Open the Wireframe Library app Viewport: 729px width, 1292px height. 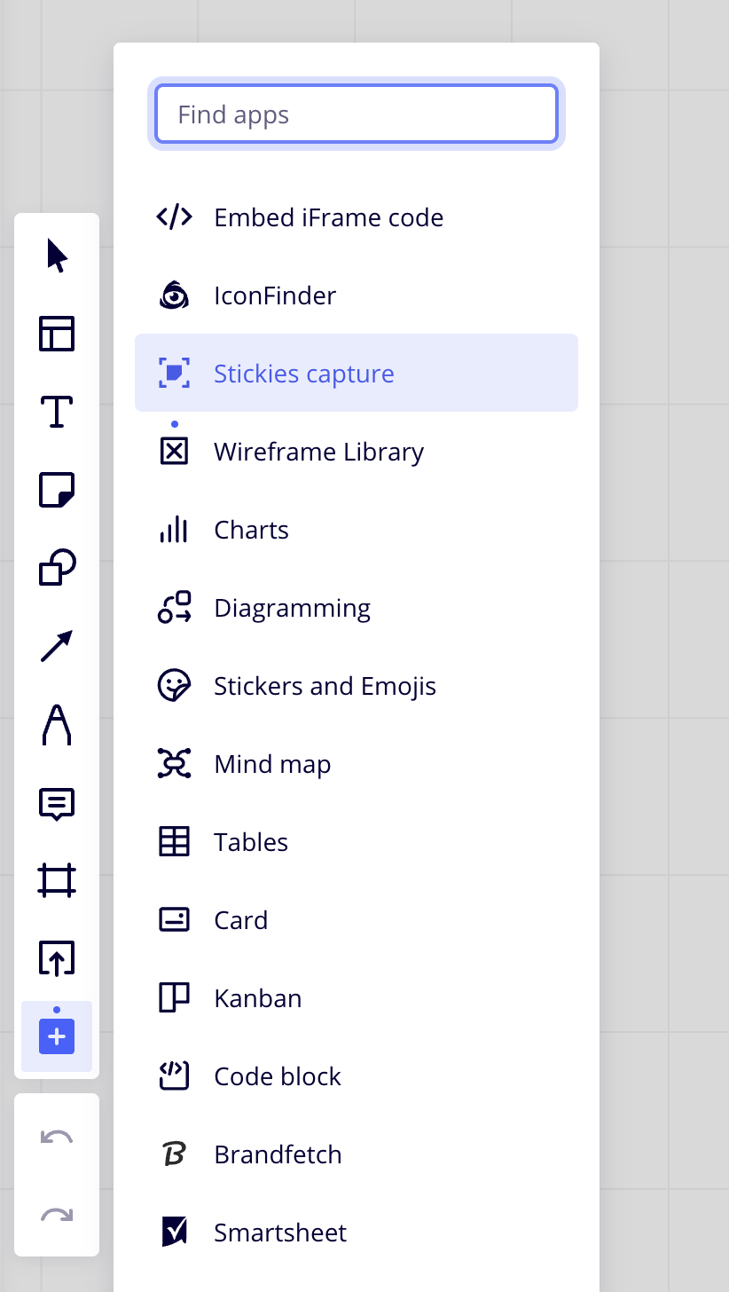pos(318,452)
